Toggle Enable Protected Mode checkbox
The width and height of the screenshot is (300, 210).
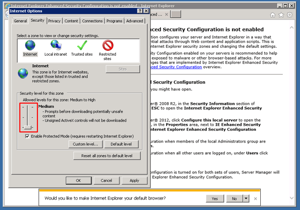tap(27, 136)
